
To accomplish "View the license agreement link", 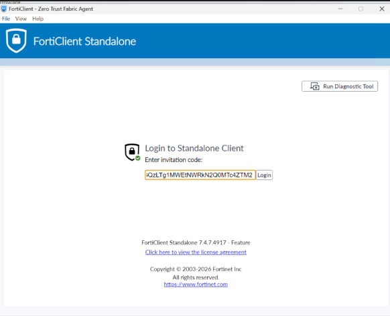I will (196, 252).
